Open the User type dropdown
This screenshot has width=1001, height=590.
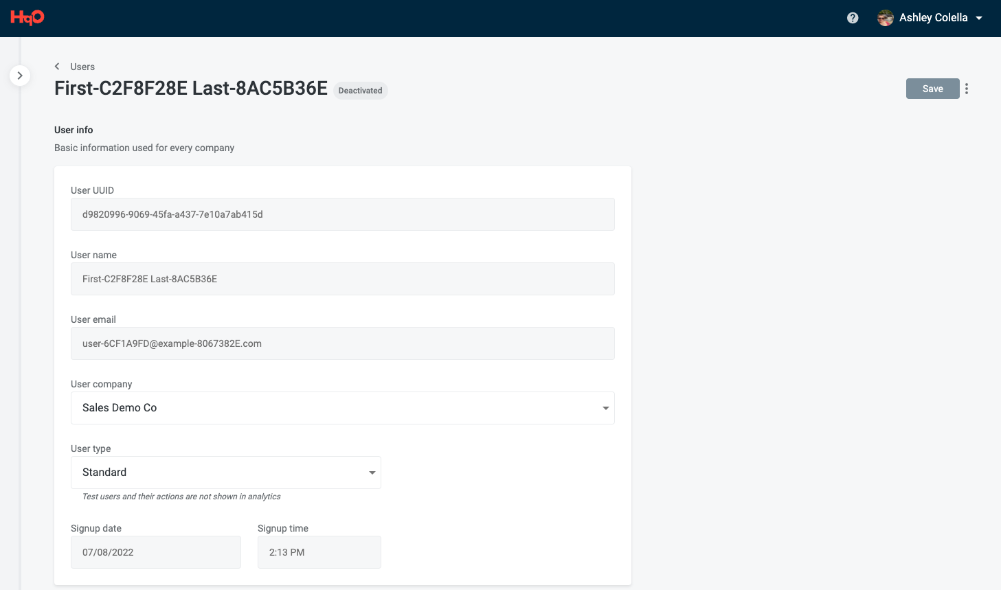[225, 473]
